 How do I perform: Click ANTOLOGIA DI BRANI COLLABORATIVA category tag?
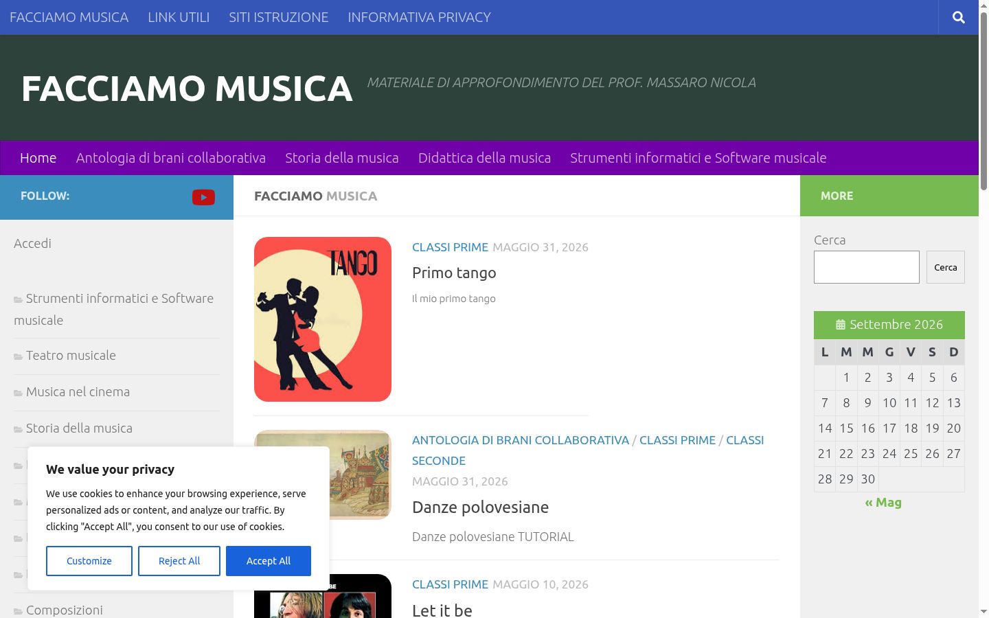tap(521, 440)
